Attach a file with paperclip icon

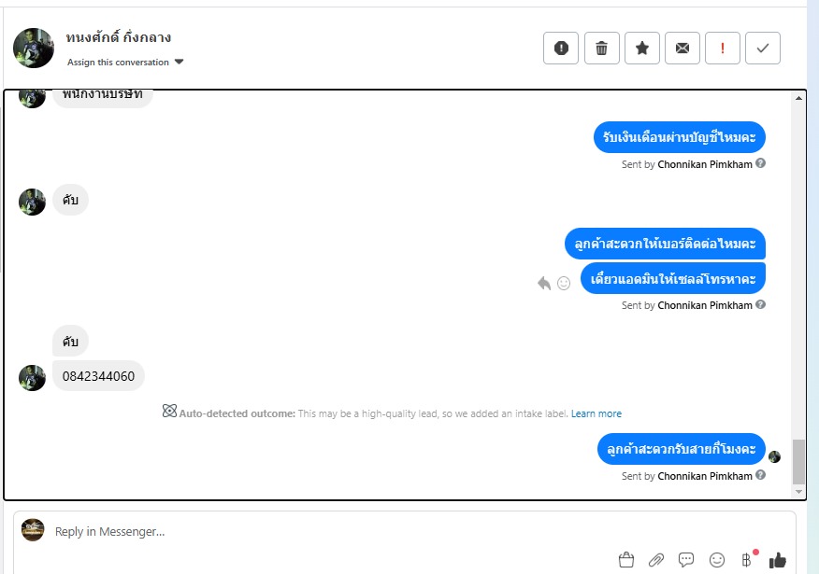656,560
